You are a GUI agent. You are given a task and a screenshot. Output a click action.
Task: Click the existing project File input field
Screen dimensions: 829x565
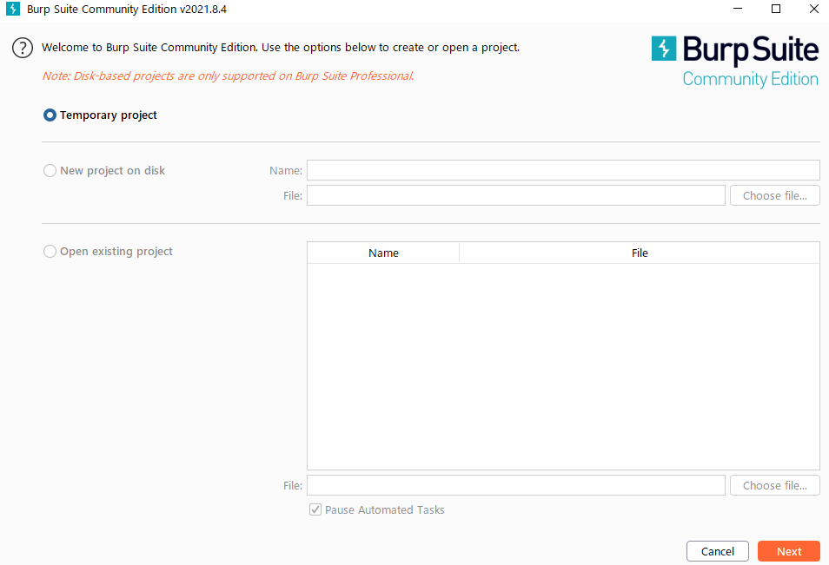click(x=516, y=485)
